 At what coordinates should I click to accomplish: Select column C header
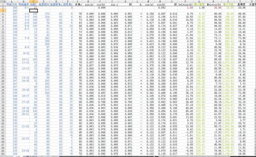coord(34,2)
